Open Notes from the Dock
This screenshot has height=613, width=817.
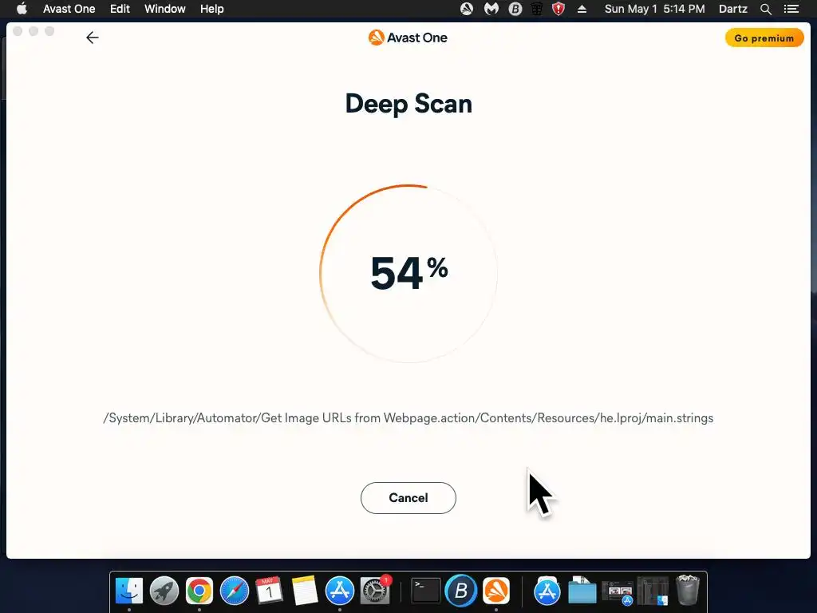pos(305,591)
